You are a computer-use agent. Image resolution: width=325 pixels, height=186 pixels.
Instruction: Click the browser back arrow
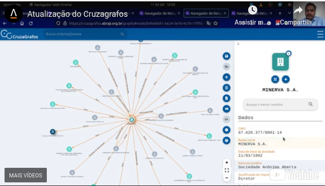[x=5, y=24]
